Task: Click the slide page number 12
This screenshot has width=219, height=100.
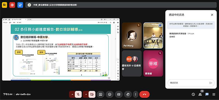Action: (x=109, y=78)
